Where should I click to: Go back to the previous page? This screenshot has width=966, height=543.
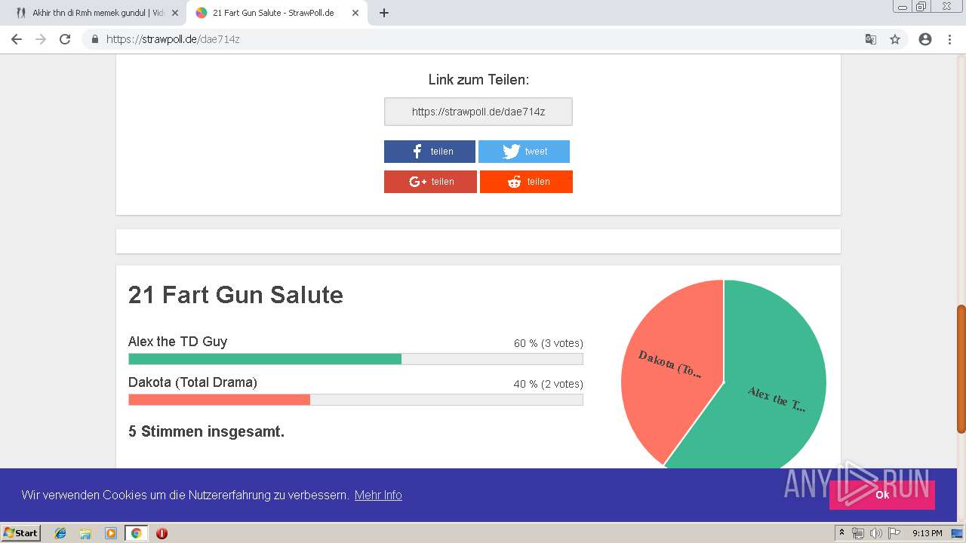coord(17,39)
